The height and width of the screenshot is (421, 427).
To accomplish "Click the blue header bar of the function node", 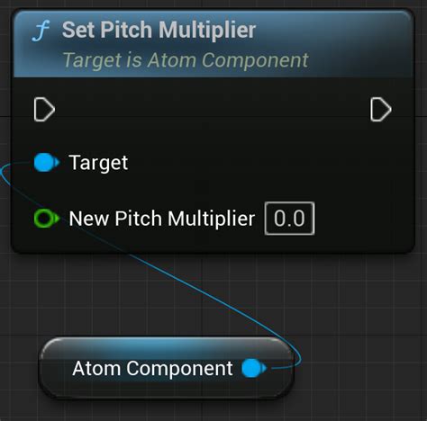I will click(x=345, y=42).
